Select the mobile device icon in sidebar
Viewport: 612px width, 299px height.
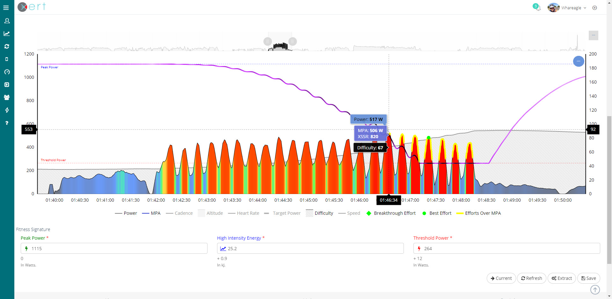point(7,59)
